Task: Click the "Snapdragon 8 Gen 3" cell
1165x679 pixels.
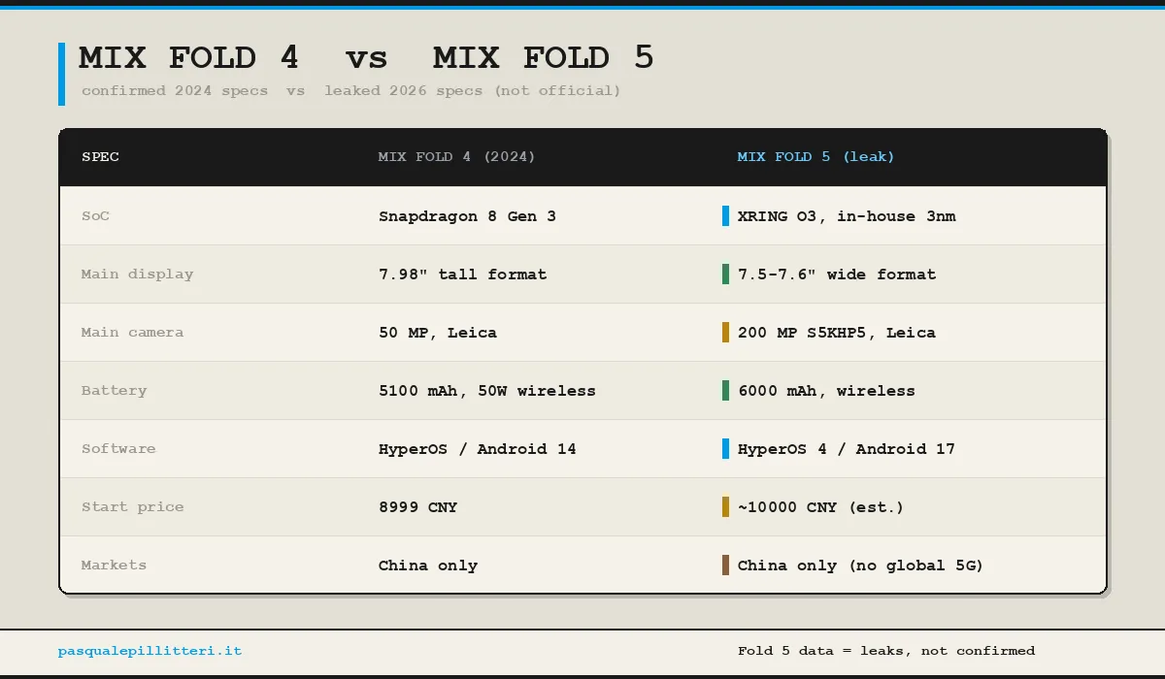Action: click(x=467, y=215)
